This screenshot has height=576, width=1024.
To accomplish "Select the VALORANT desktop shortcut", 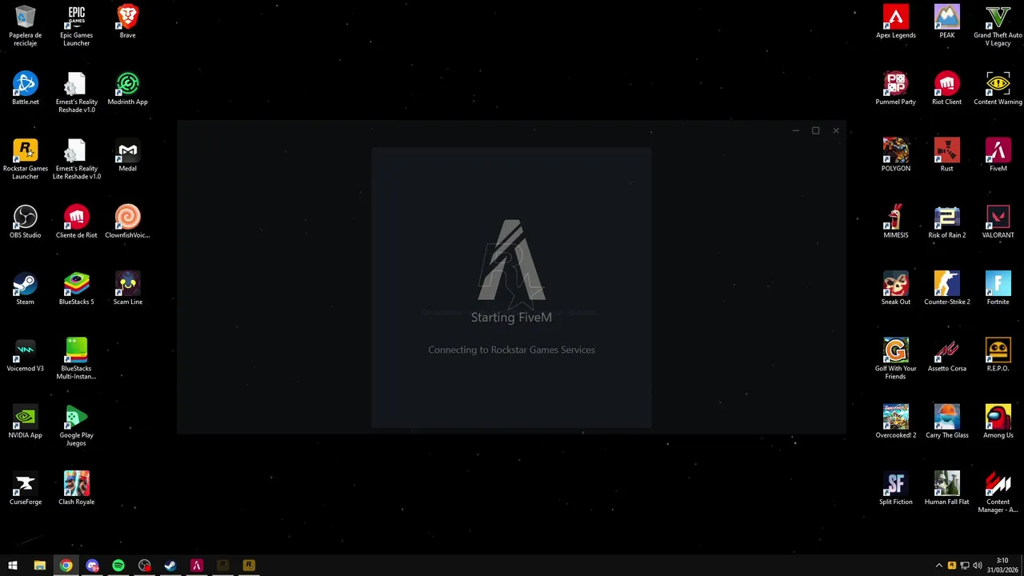I will (998, 222).
